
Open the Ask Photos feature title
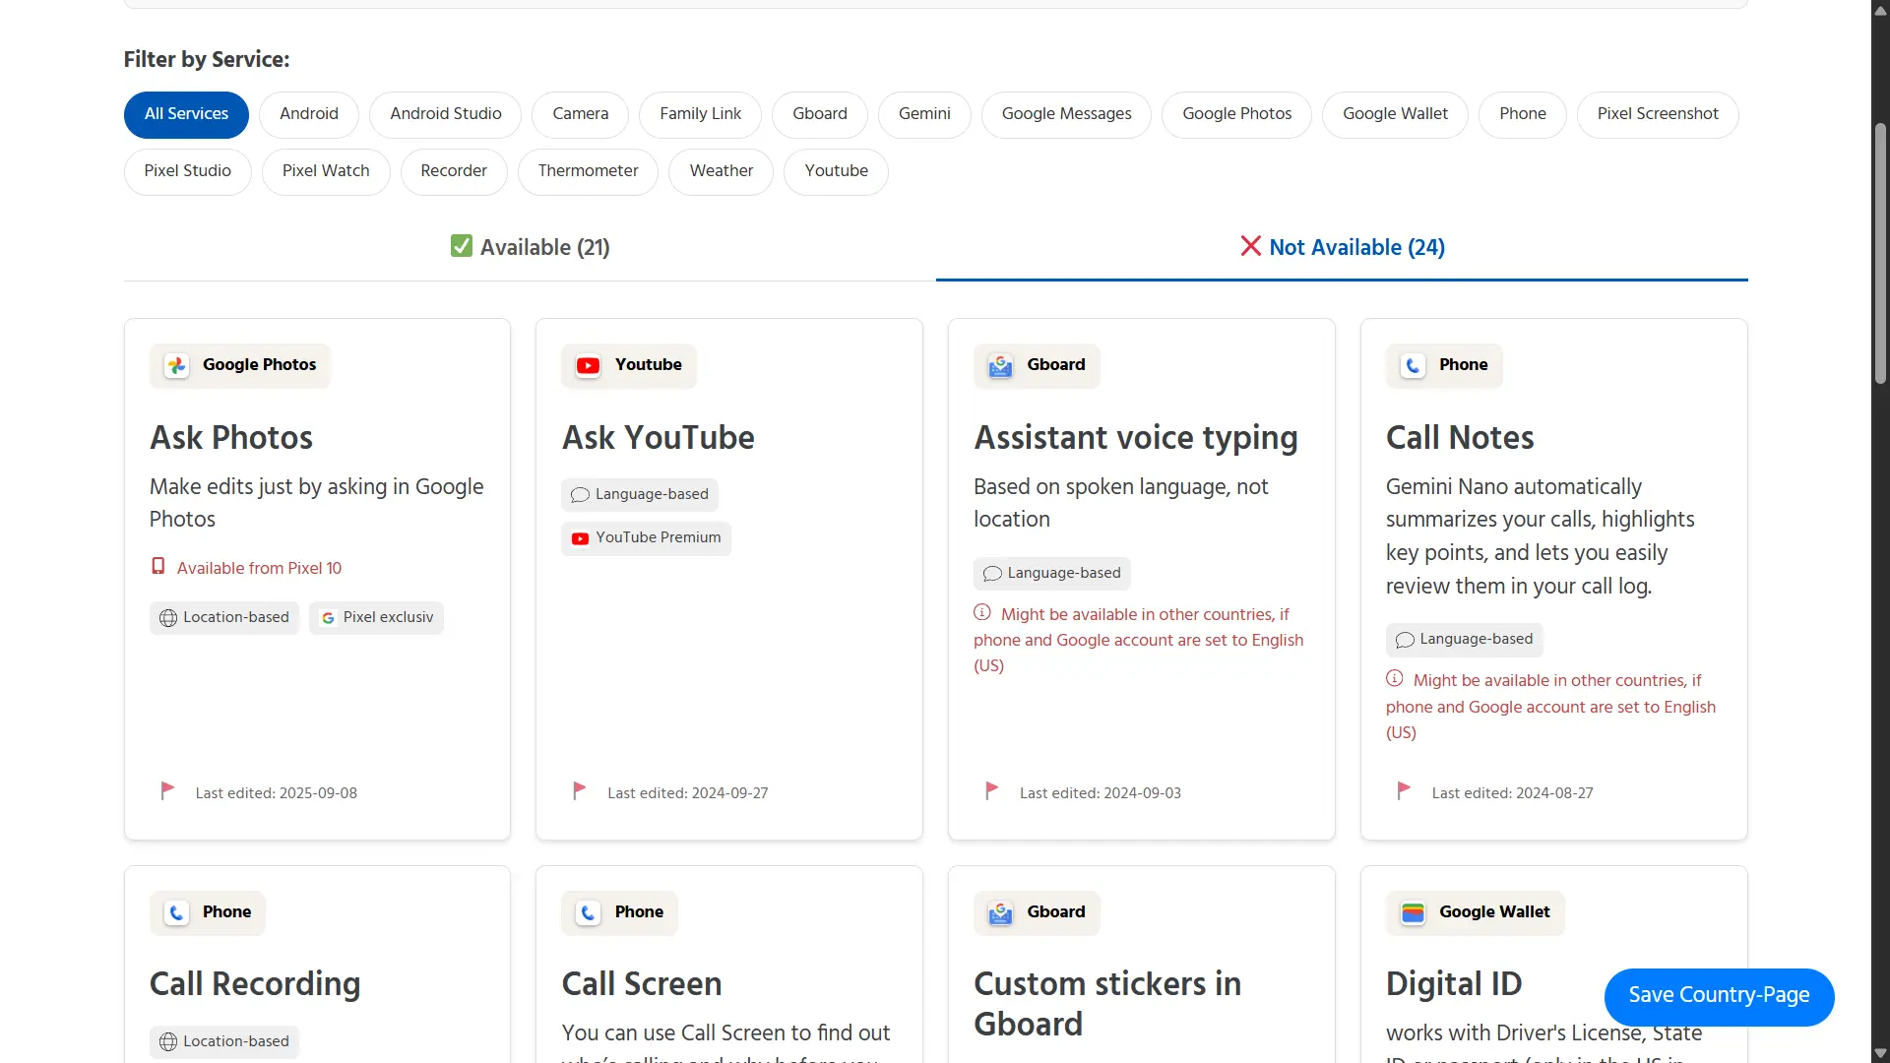(231, 438)
